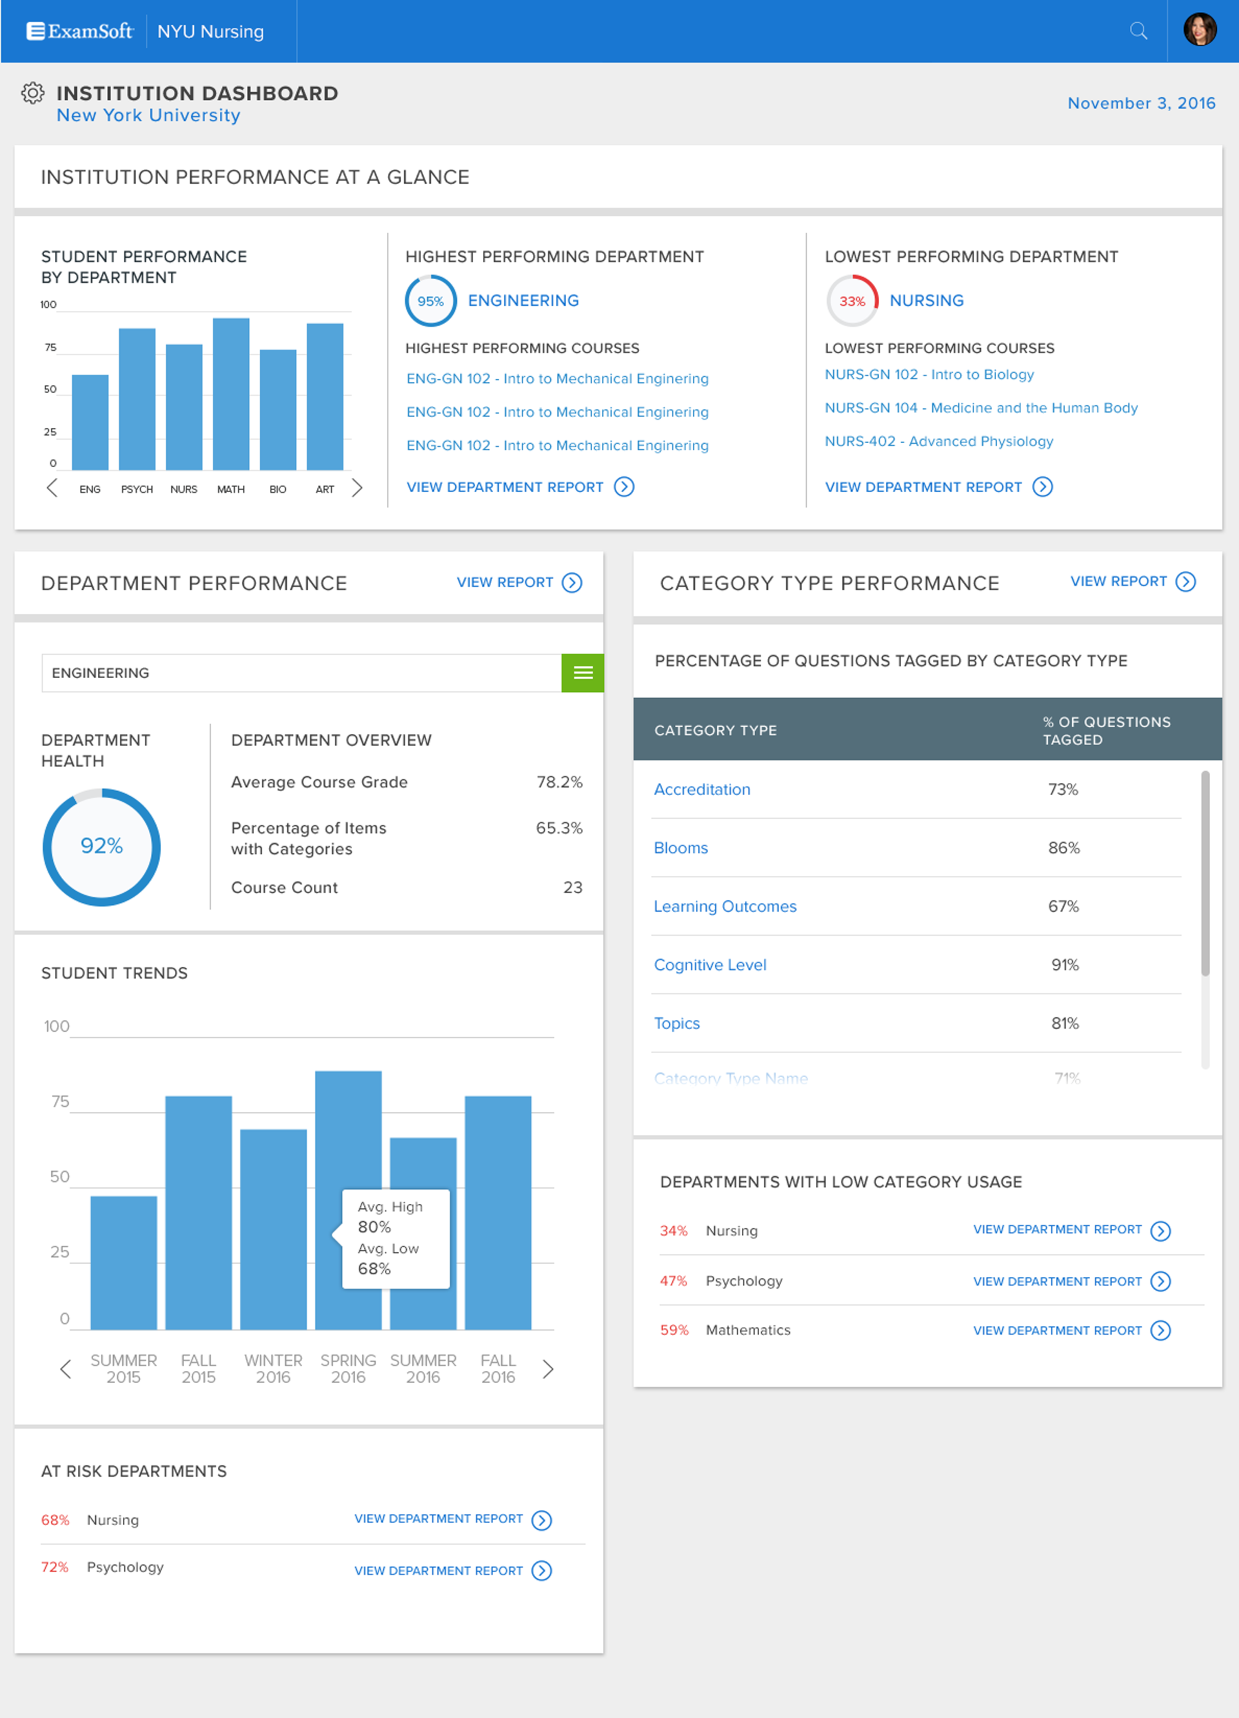1239x1718 pixels.
Task: Open Cognitive Level category type
Action: coord(710,965)
